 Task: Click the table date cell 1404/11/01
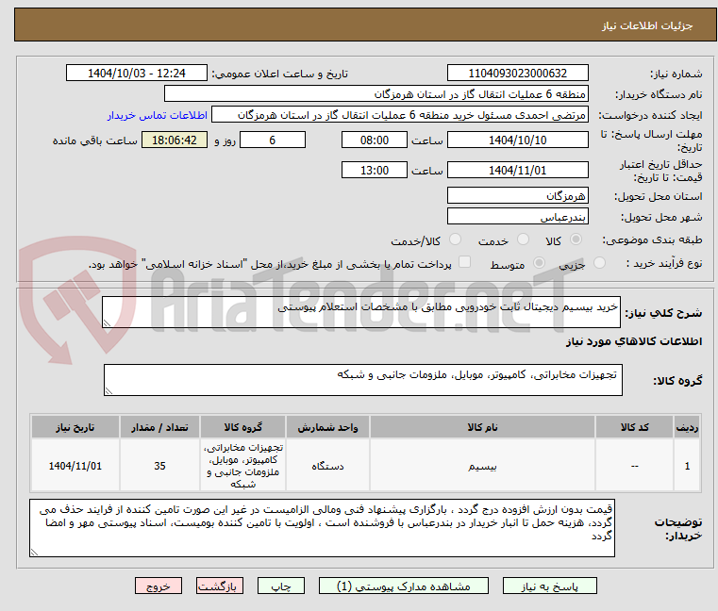tap(75, 466)
